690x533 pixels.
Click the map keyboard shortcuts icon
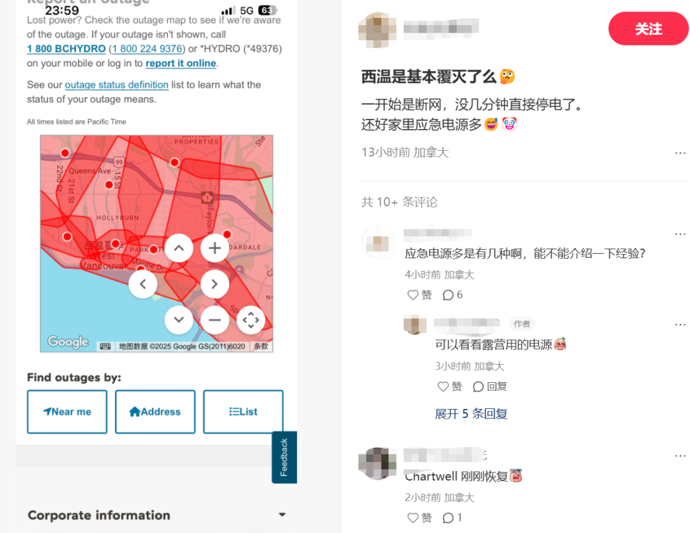click(x=105, y=346)
